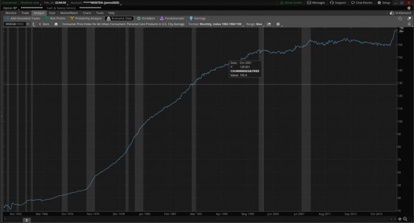
Task: Open chart settings gear in toolbar
Action: point(278,24)
